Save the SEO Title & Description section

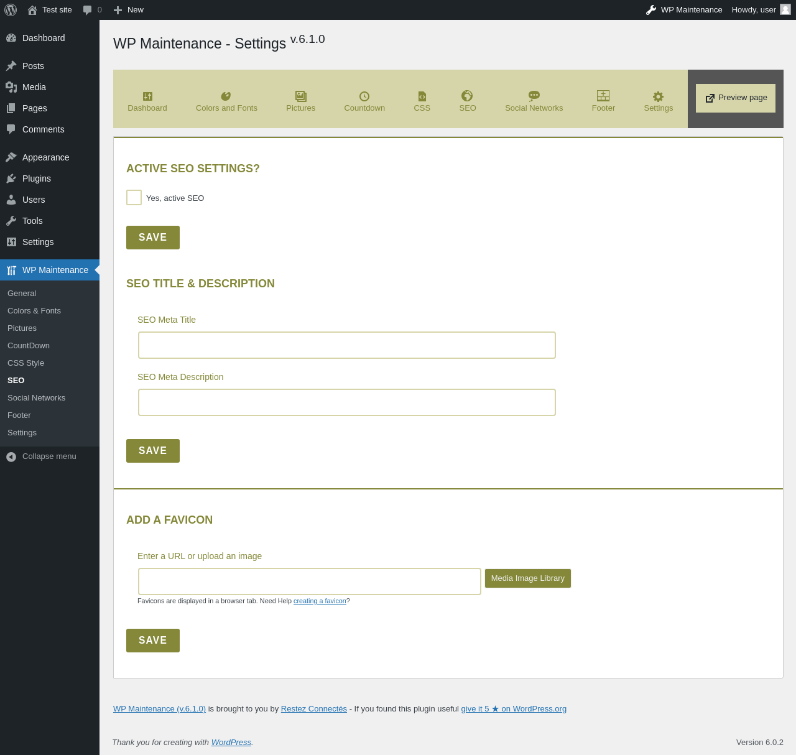pos(153,451)
